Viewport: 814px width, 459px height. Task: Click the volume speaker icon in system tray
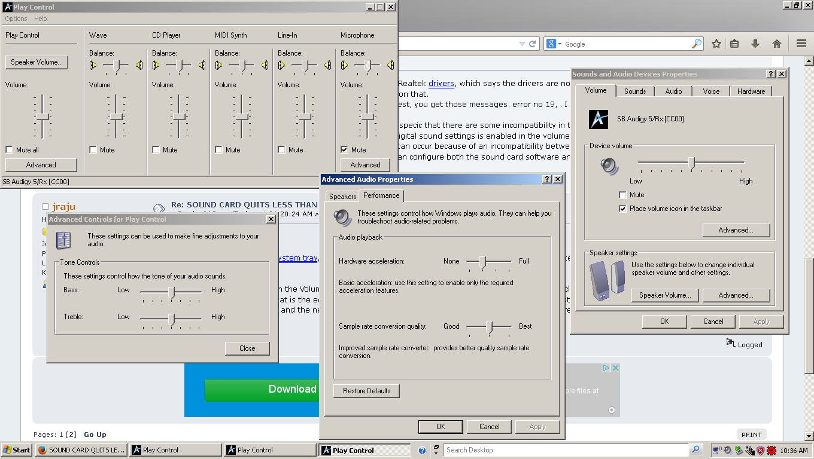(727, 450)
